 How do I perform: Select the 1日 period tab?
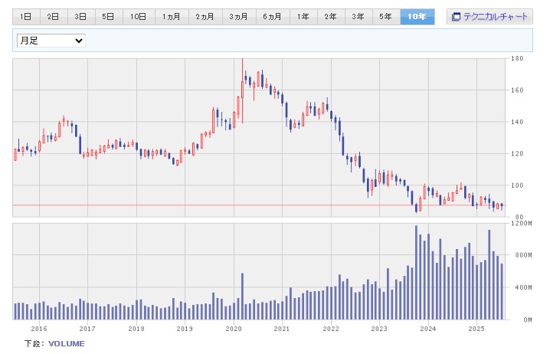point(26,17)
